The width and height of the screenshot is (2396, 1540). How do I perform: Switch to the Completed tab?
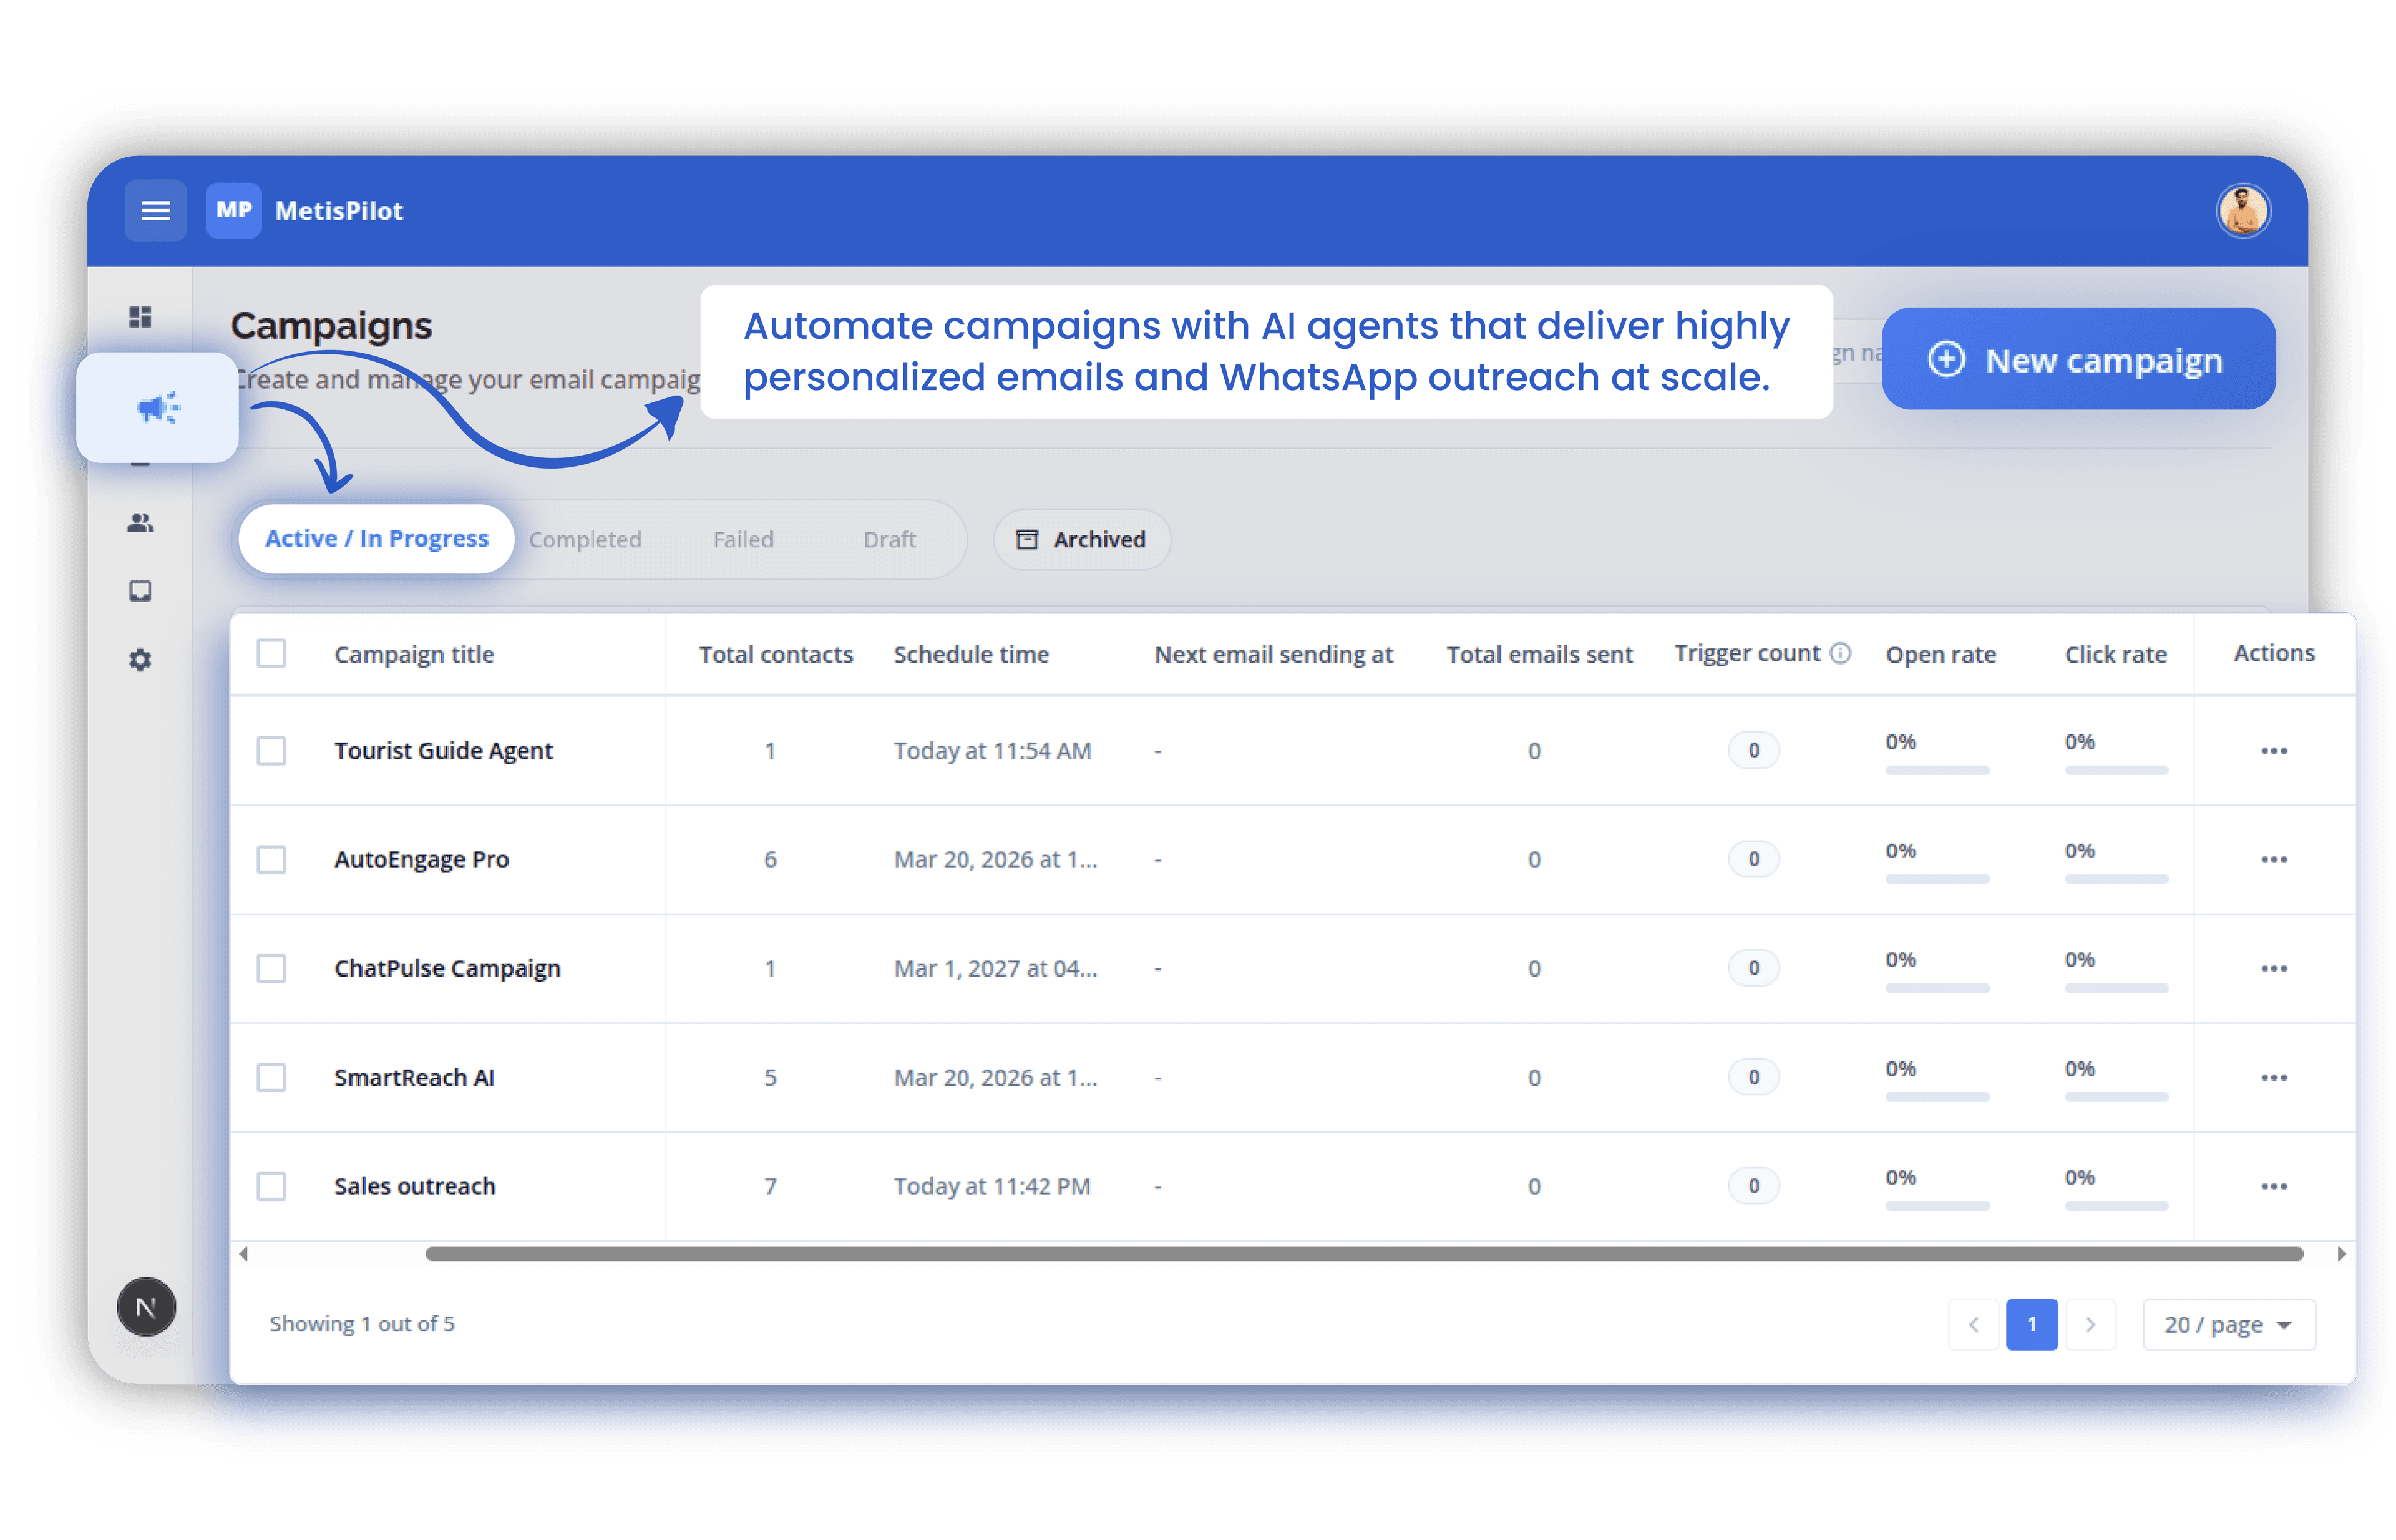(586, 539)
